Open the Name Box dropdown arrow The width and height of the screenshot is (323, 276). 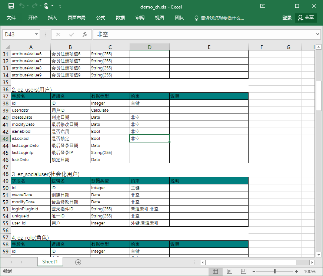(36, 34)
